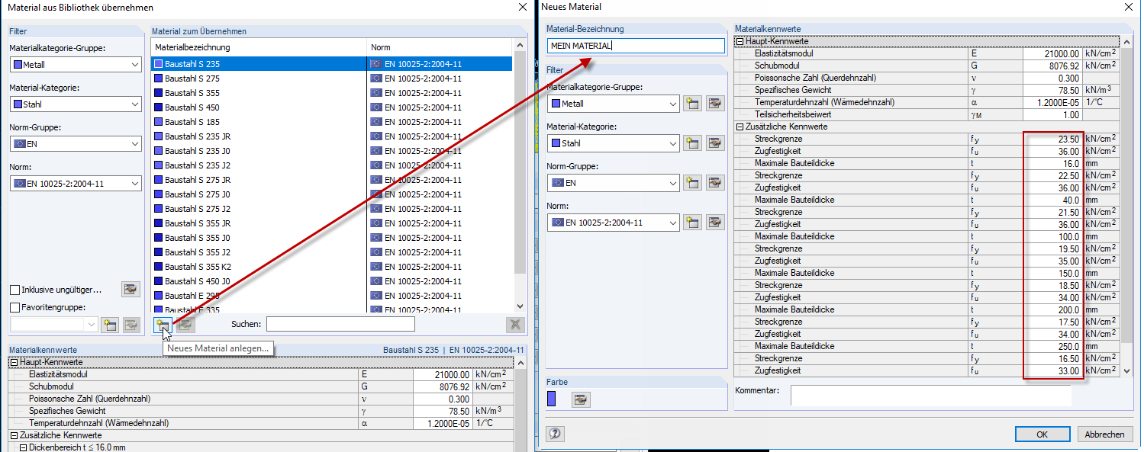This screenshot has width=1144, height=452.
Task: Open the Favoritengruppe dropdown list
Action: 92,325
